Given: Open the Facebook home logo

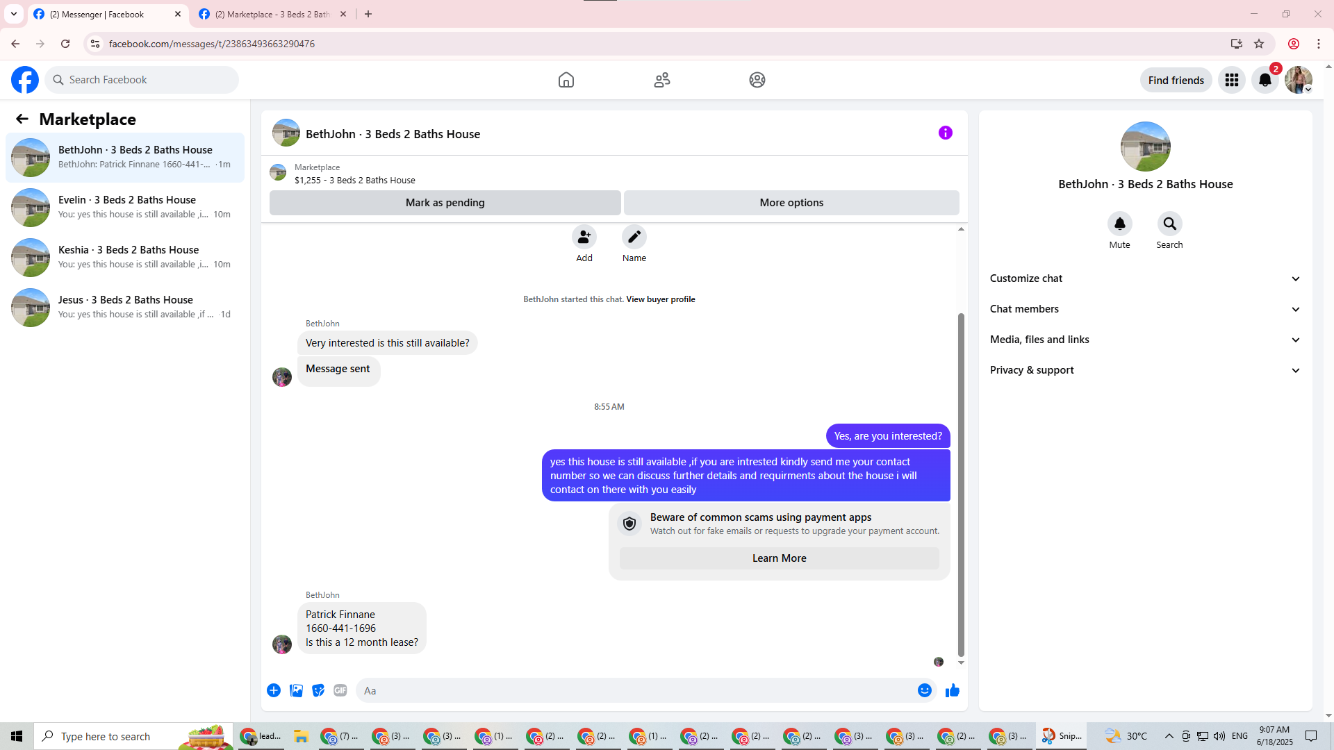Looking at the screenshot, I should point(25,80).
